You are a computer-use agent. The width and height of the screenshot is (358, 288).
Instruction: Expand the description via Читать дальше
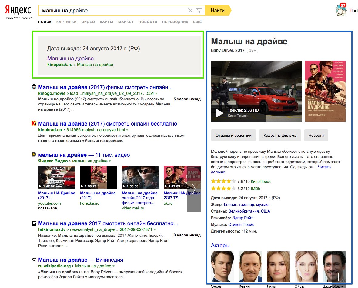(324, 167)
